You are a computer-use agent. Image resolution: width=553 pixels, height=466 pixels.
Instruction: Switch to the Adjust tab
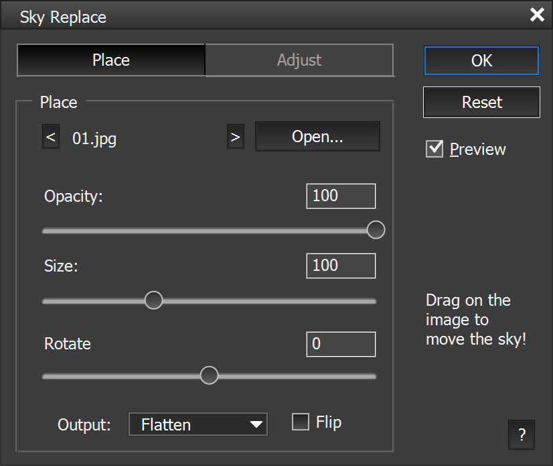click(299, 60)
